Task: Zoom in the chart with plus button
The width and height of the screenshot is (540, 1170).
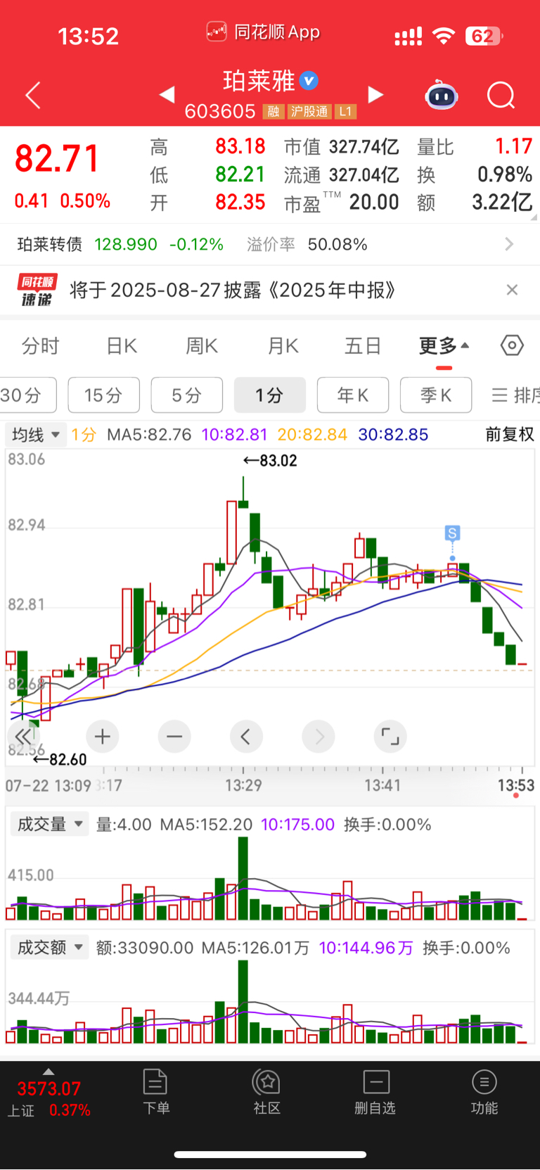Action: pyautogui.click(x=103, y=737)
